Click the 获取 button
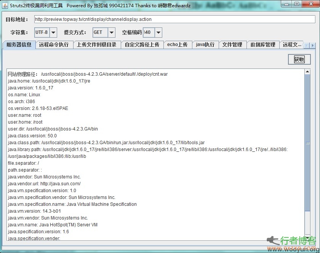Screen dimensions: 320x253 pos(299,59)
